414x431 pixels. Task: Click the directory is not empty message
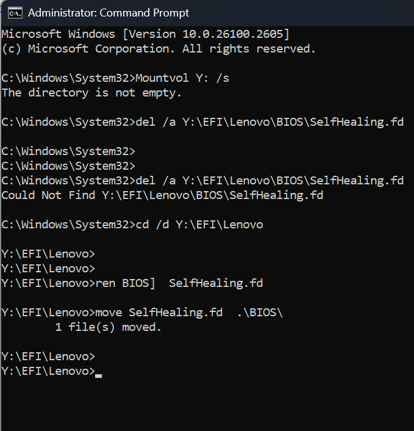point(91,93)
